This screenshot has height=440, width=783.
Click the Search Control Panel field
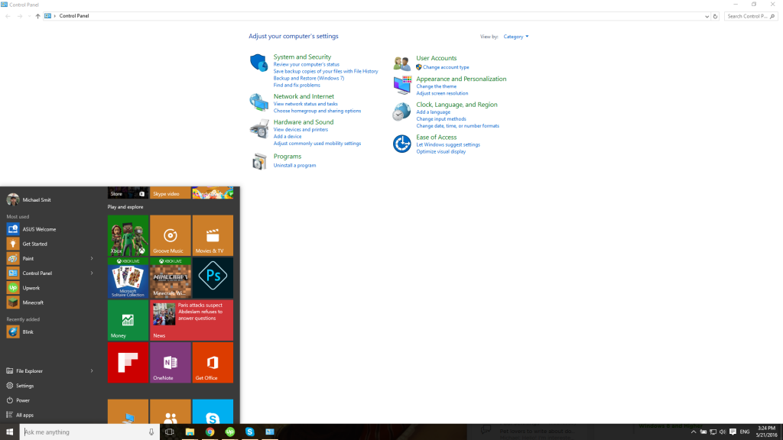tap(751, 17)
